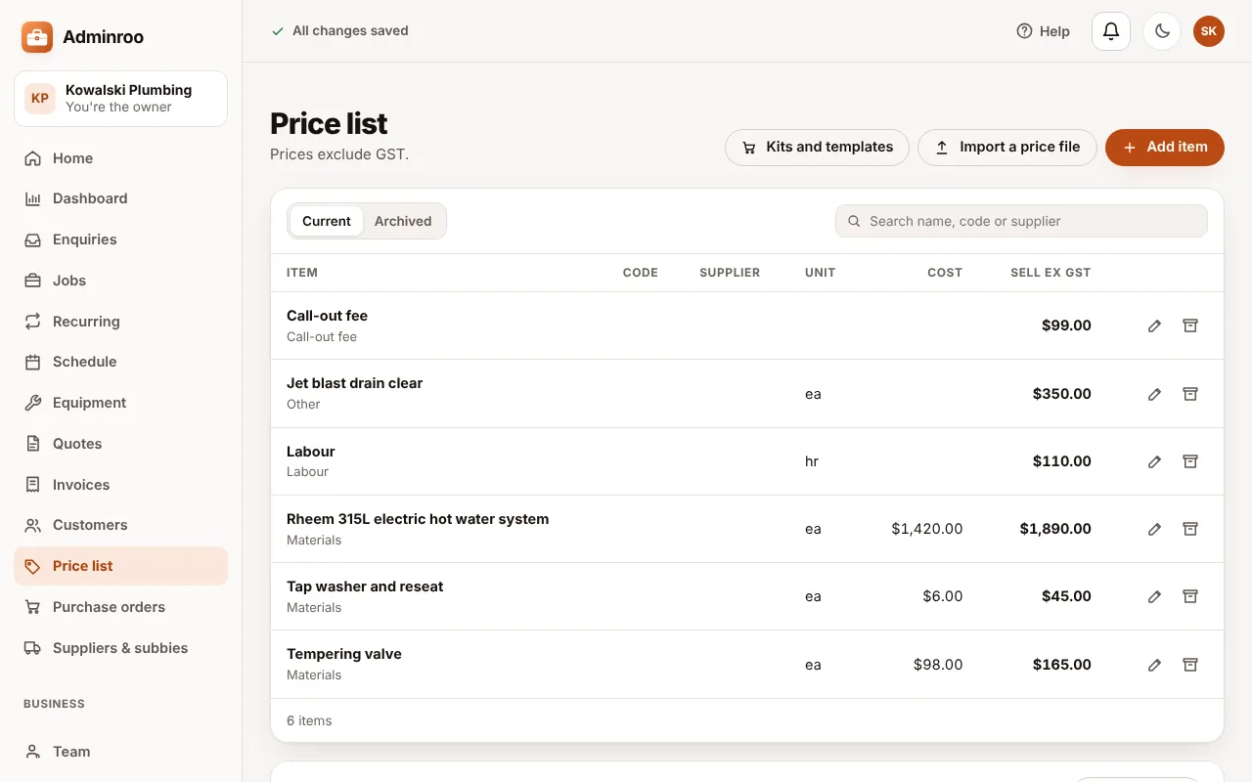Edit the Tempering valve item
The image size is (1252, 782).
point(1154,665)
